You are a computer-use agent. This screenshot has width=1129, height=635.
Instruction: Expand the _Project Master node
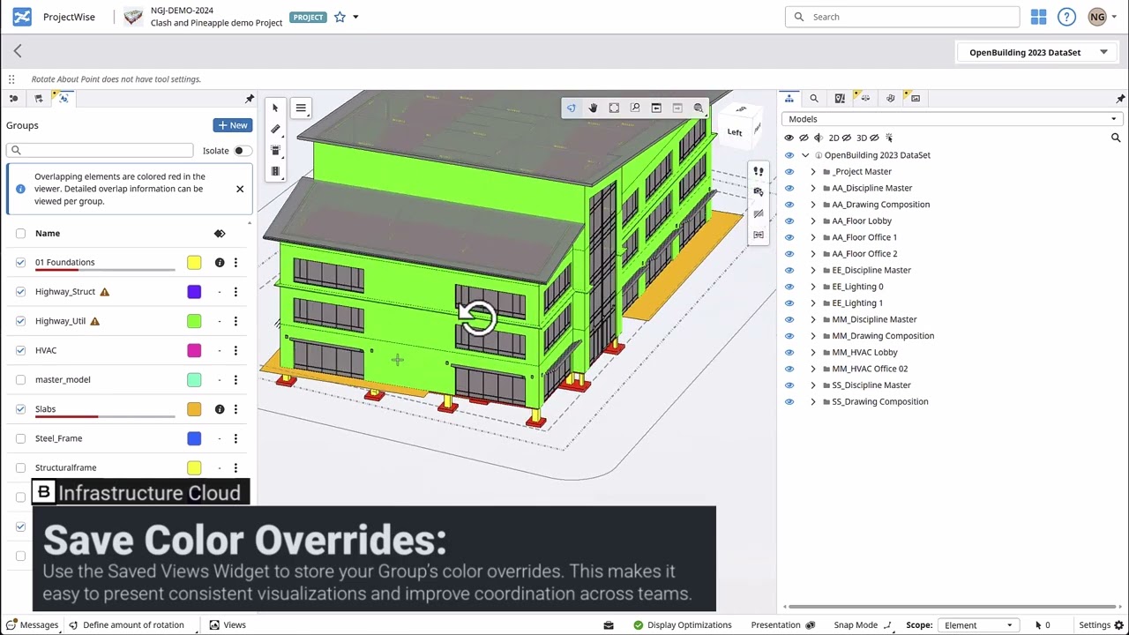click(x=813, y=172)
